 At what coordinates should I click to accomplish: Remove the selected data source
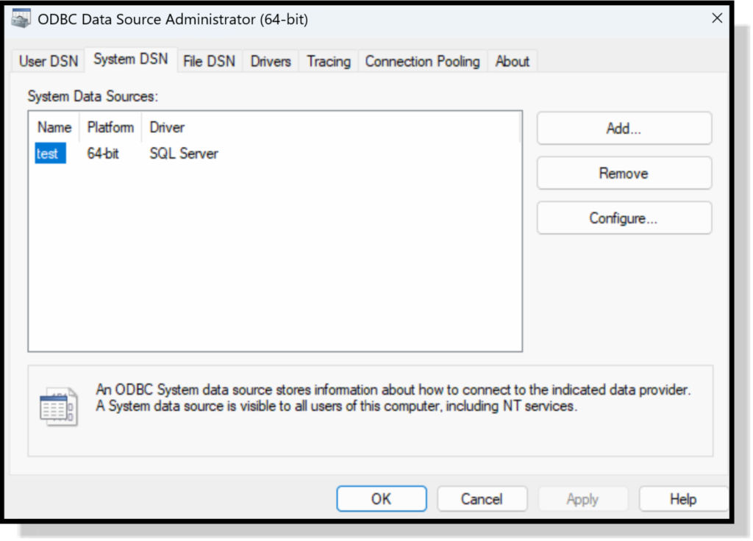point(624,173)
